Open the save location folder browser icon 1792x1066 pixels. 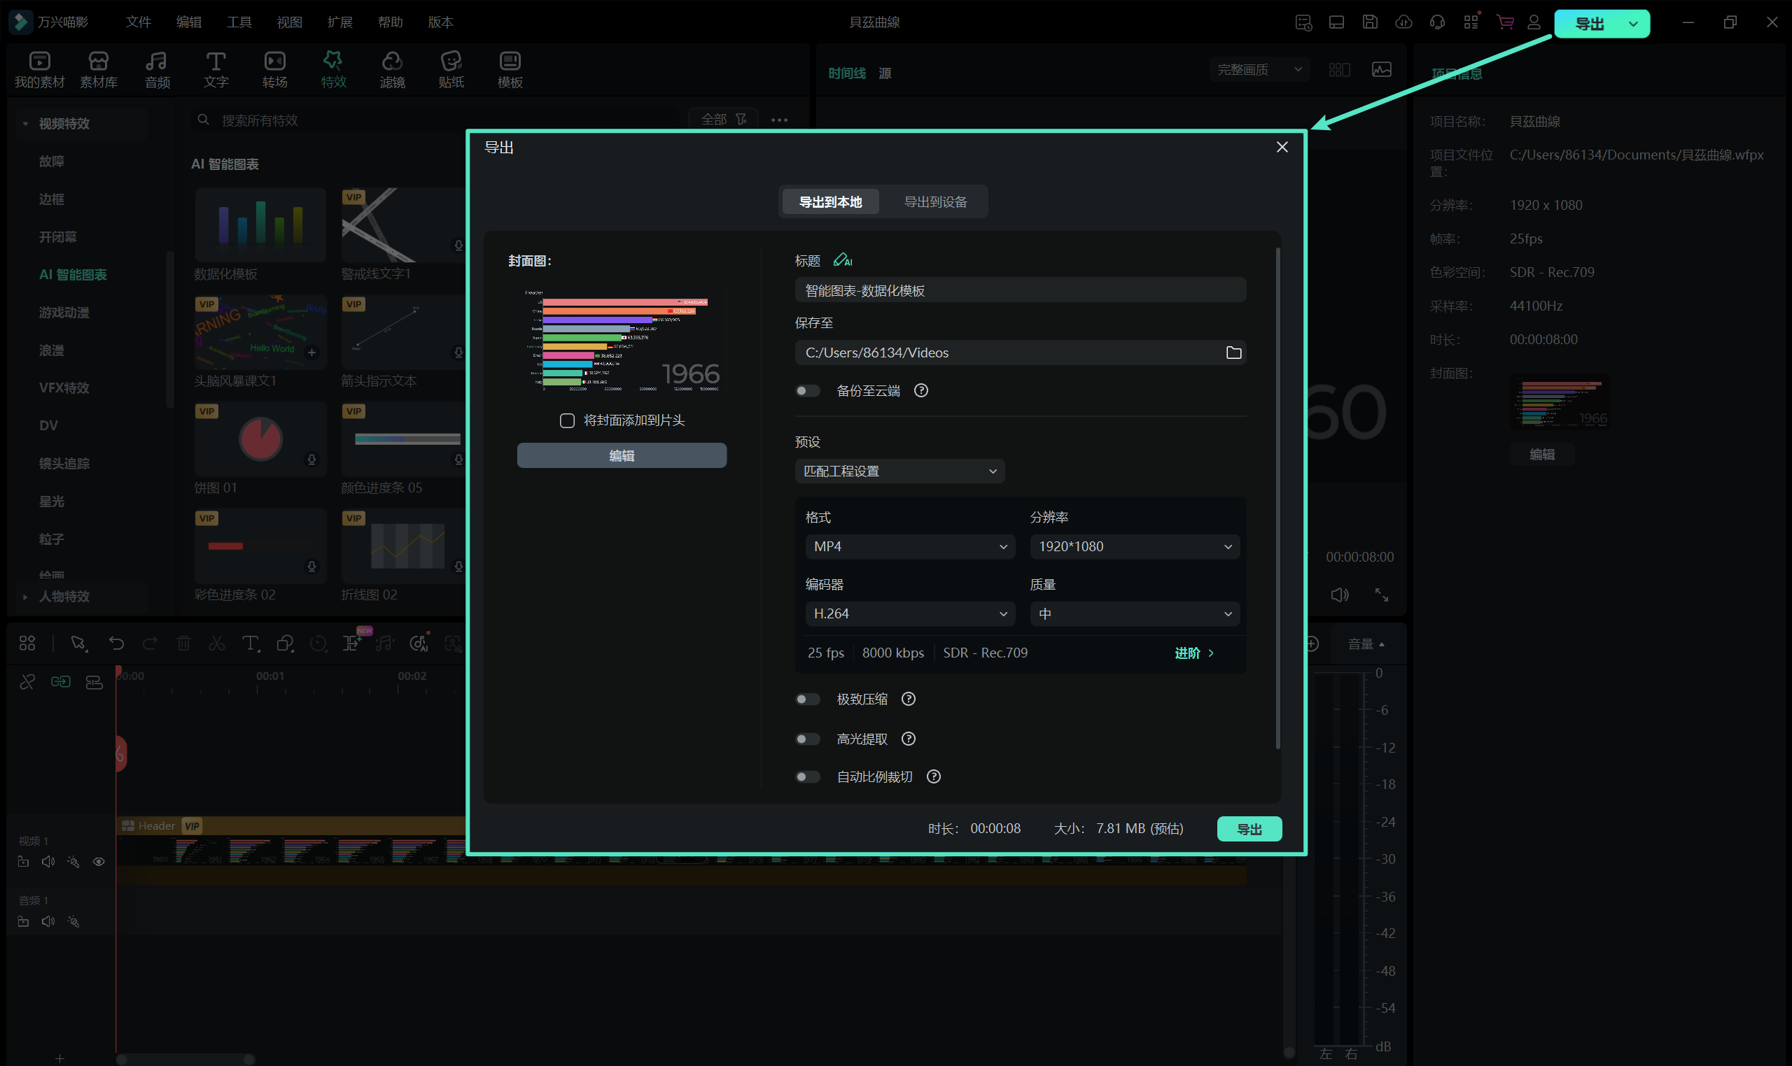(x=1233, y=353)
